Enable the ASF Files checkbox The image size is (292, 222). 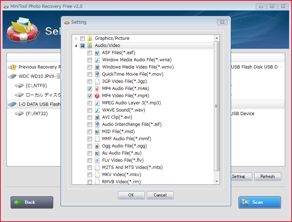point(89,53)
